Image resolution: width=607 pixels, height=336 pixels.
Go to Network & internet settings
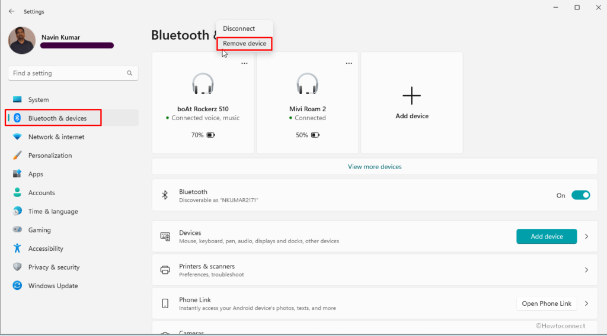point(73,137)
